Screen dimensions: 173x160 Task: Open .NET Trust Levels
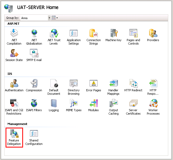click(54, 37)
